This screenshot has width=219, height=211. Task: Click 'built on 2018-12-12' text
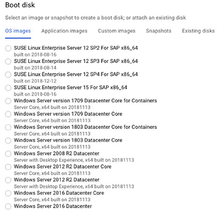tap(35, 81)
